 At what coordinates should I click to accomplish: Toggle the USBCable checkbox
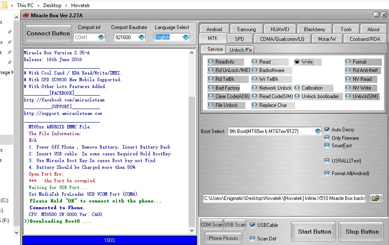click(253, 225)
